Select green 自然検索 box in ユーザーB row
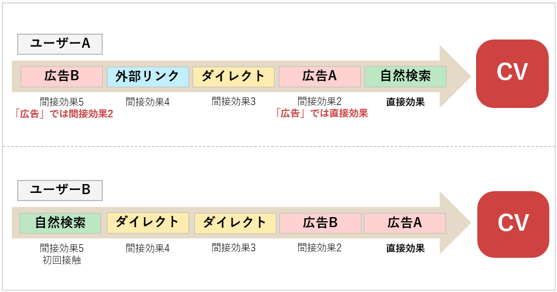 (x=60, y=222)
